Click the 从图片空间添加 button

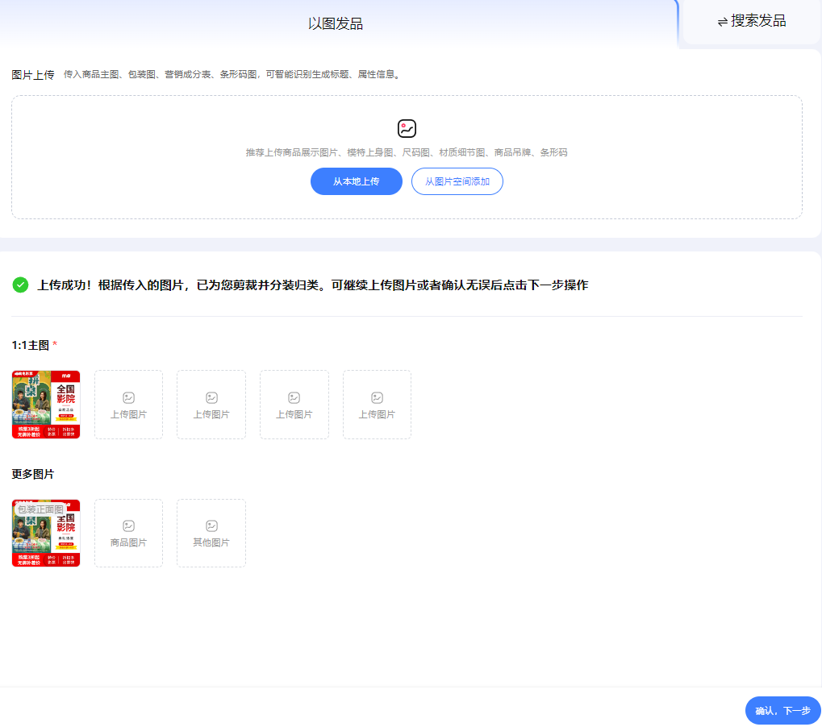tap(457, 181)
